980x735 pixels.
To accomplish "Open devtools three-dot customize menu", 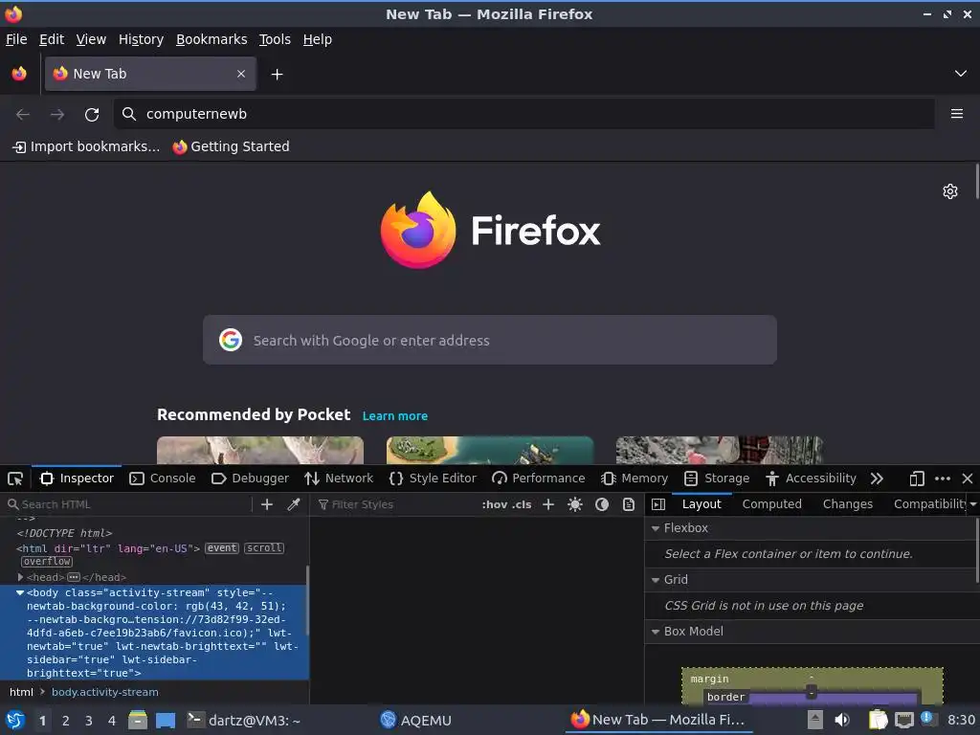I will click(943, 479).
